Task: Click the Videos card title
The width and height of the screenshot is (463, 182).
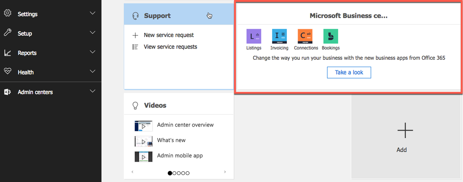Action: (x=155, y=105)
